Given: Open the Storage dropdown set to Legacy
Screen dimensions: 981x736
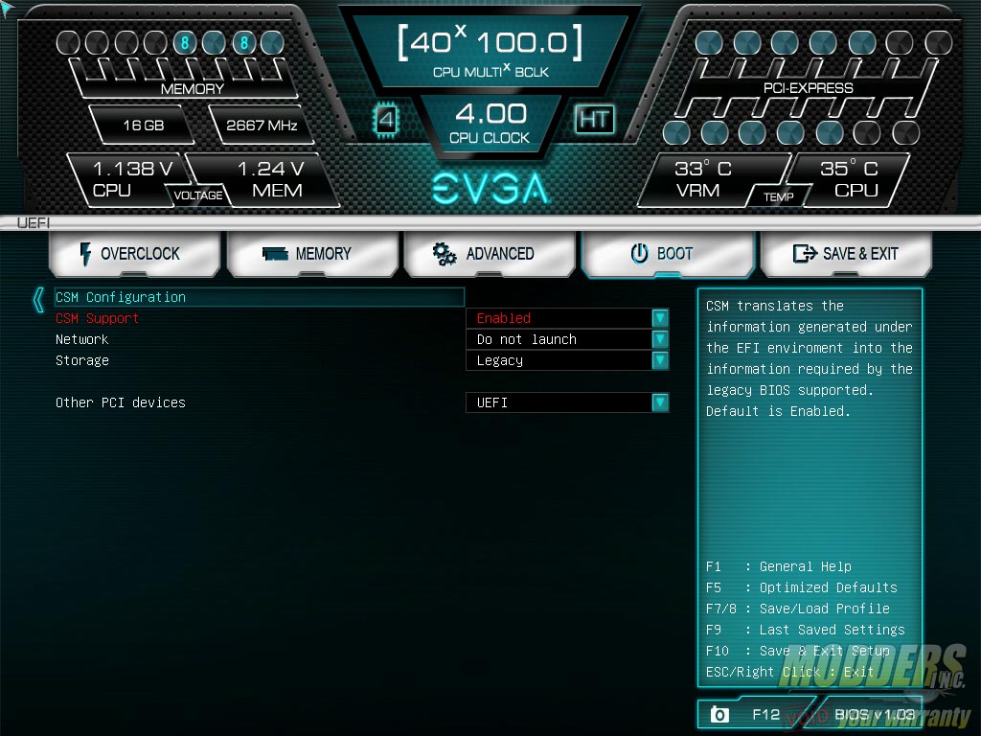Looking at the screenshot, I should pyautogui.click(x=567, y=360).
